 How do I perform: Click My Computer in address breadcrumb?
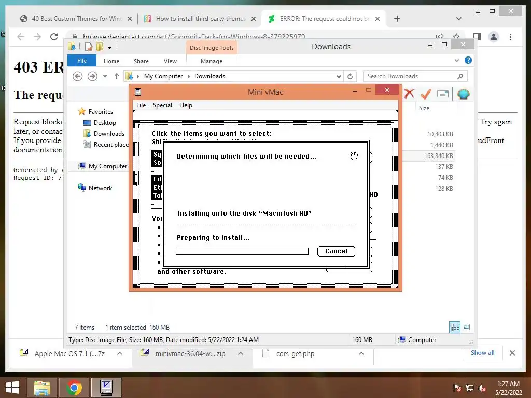point(163,76)
